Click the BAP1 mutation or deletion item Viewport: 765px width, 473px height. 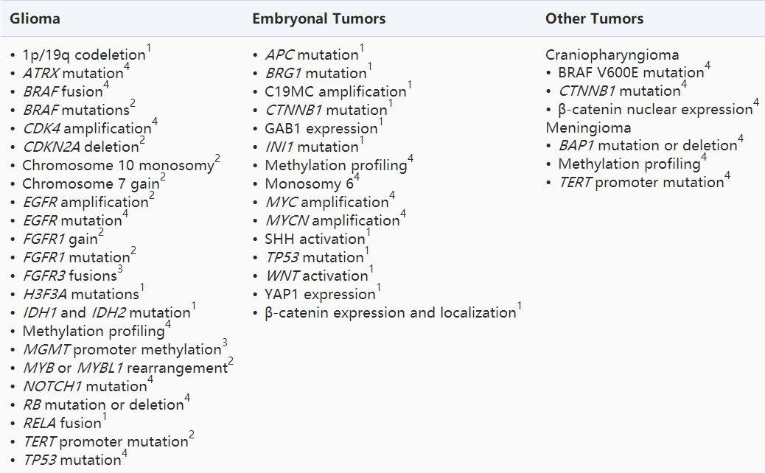point(647,146)
